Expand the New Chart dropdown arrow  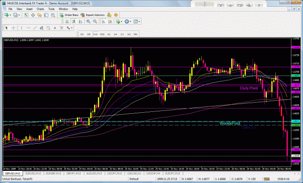[10, 15]
